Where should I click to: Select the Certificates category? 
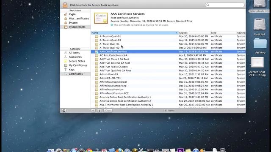click(x=75, y=74)
